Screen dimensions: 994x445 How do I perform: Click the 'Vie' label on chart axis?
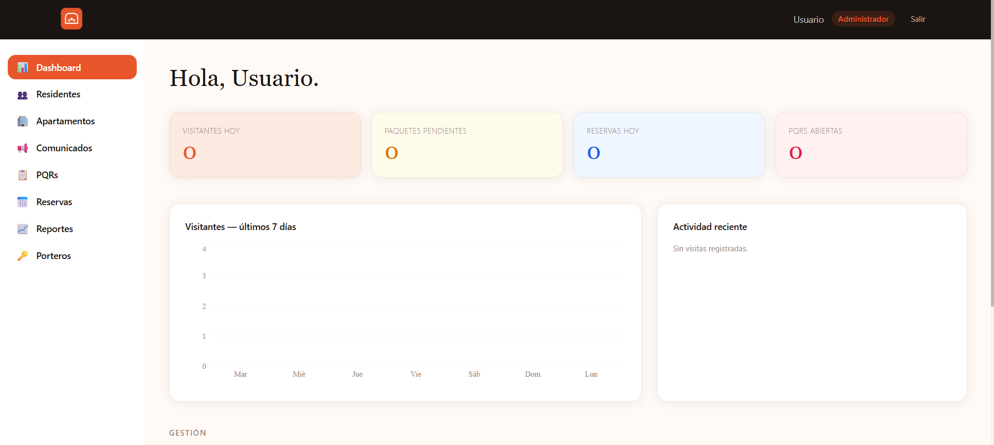coord(416,374)
